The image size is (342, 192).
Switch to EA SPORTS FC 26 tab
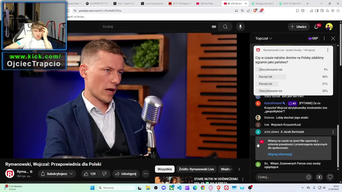click(x=97, y=3)
